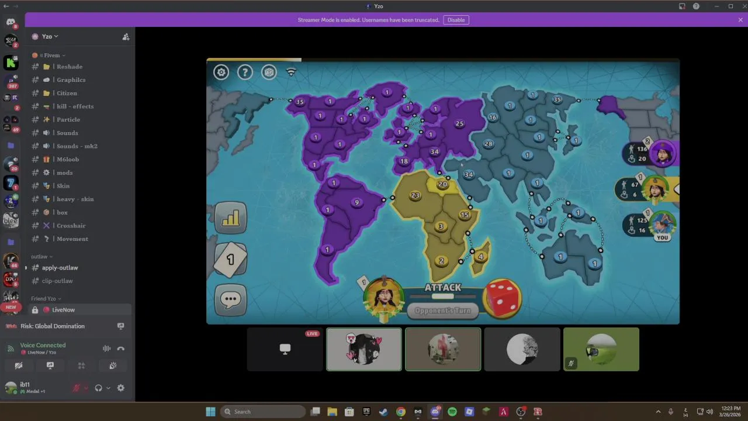
Task: Open Google Chrome from the taskbar
Action: 401,412
